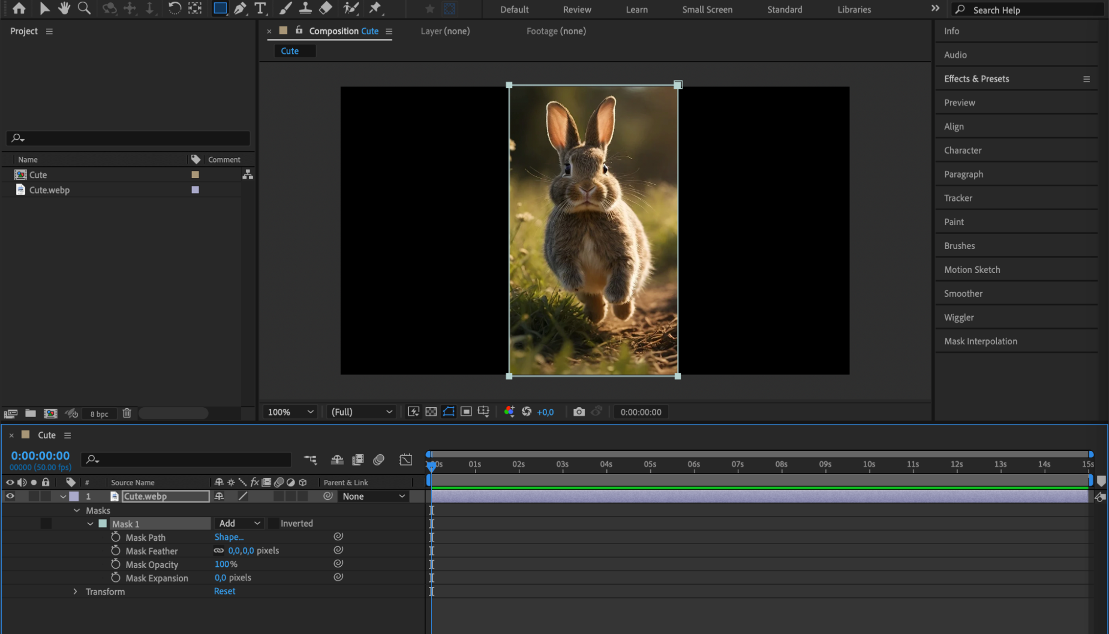
Task: Select the Puppet Pin tool
Action: (x=376, y=8)
